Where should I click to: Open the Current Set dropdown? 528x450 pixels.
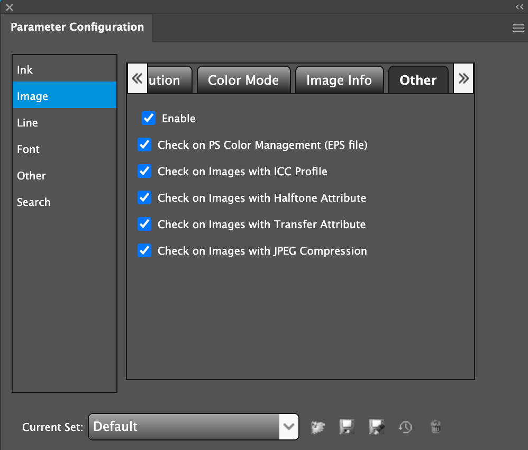[289, 427]
